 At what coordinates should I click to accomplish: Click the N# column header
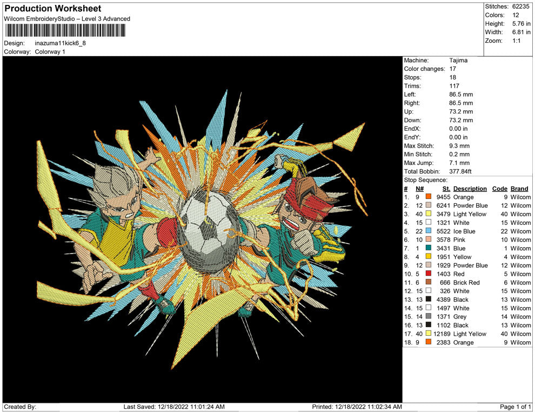point(419,189)
